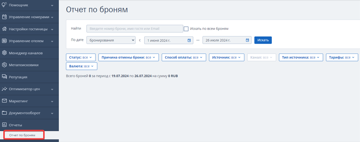The width and height of the screenshot is (360, 142).
Task: Open the Метапоисковики menu item
Action: (x=29, y=65)
